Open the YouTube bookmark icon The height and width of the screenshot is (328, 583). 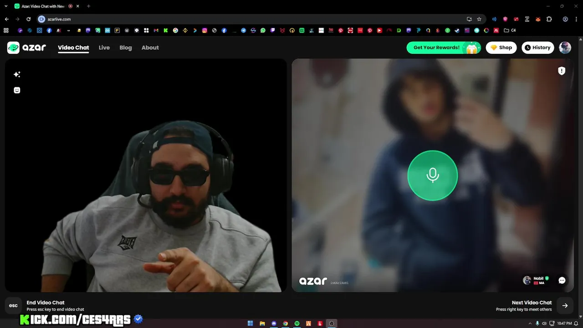point(379,31)
